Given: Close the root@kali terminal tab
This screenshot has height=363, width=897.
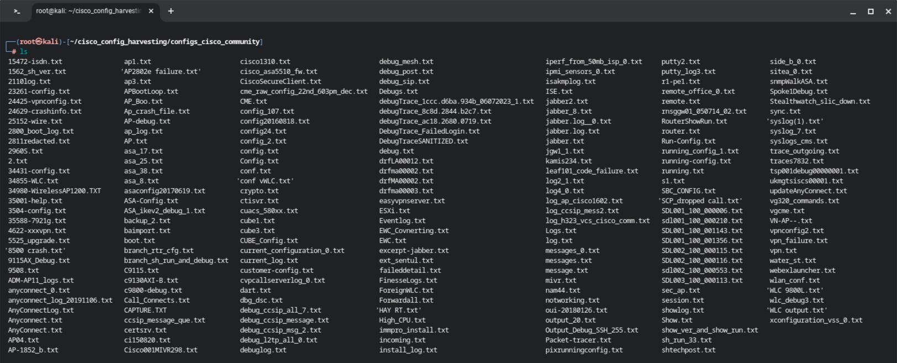Looking at the screenshot, I should pyautogui.click(x=151, y=11).
